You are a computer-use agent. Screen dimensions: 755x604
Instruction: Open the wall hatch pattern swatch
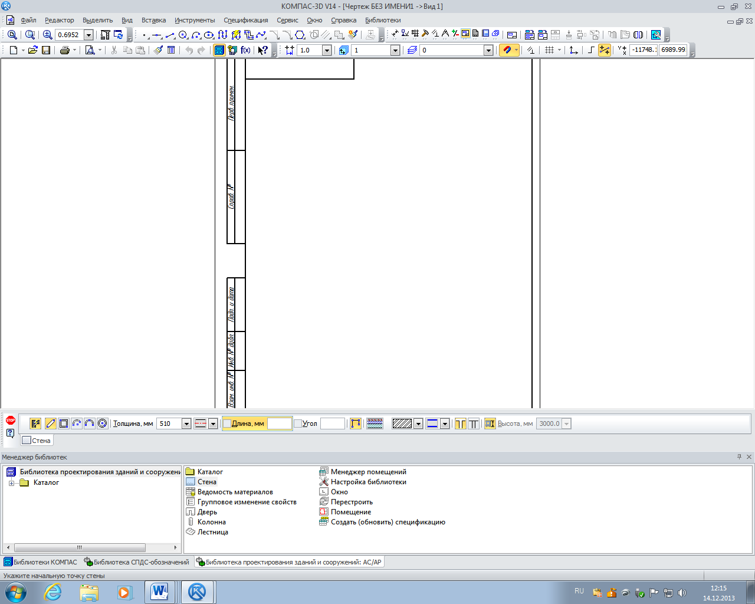(402, 424)
